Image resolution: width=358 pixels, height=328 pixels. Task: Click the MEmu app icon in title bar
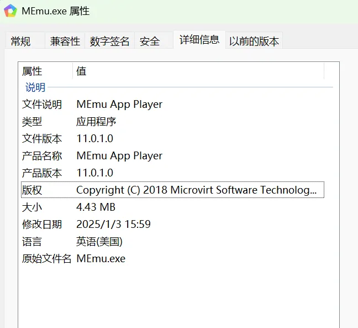(10, 11)
